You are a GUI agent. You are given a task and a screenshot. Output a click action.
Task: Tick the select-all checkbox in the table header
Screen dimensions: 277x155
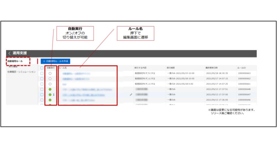click(x=42, y=68)
